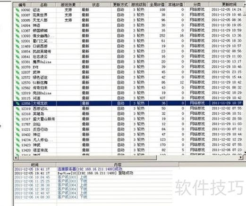The height and width of the screenshot is (206, 246).
Task: Select the game name 反恐行动
Action: coord(40,129)
